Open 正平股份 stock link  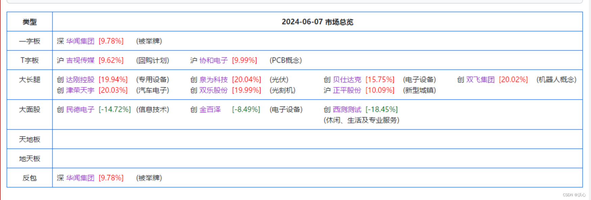pyautogui.click(x=347, y=91)
